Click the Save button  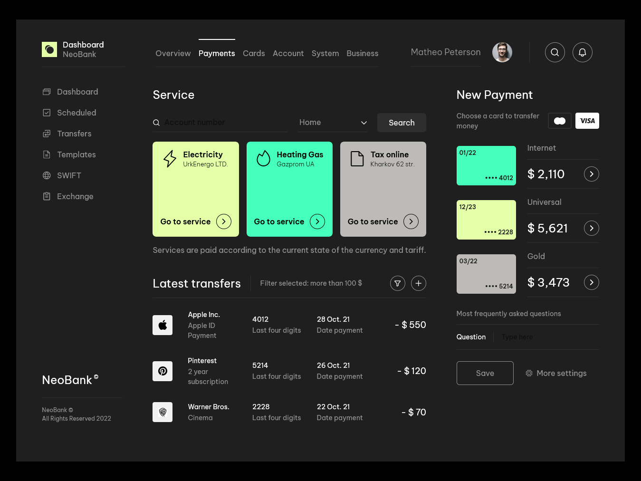[485, 373]
